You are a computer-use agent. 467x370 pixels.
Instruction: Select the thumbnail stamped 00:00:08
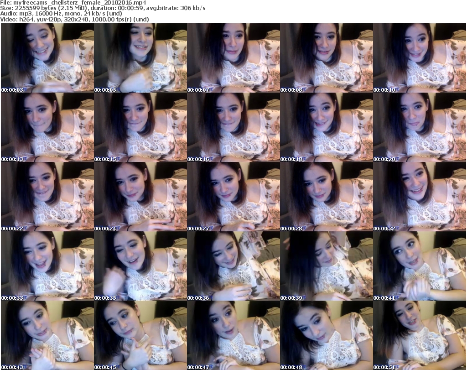pyautogui.click(x=327, y=58)
